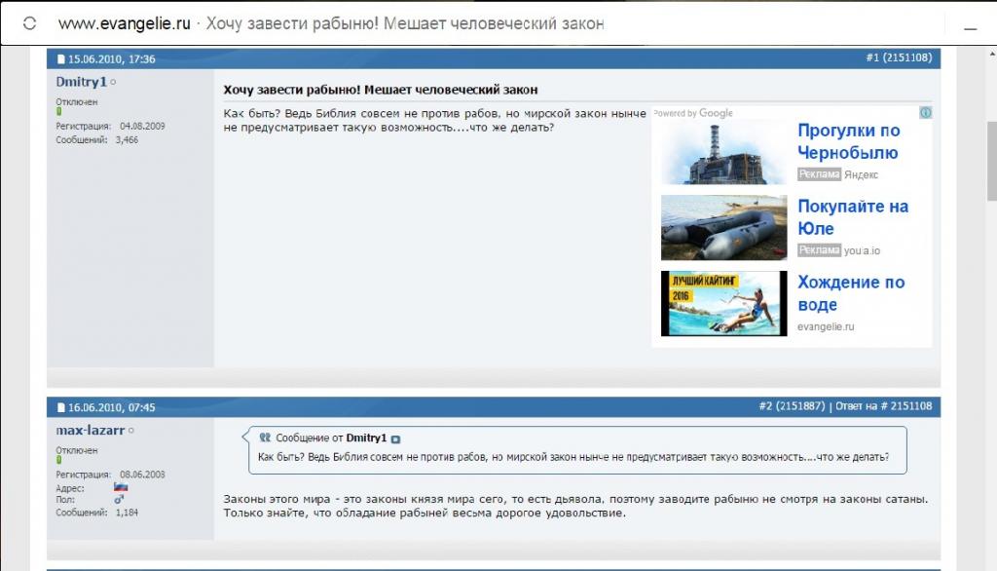Image resolution: width=997 pixels, height=571 pixels.
Task: Minimize the browser window
Action: 971,28
